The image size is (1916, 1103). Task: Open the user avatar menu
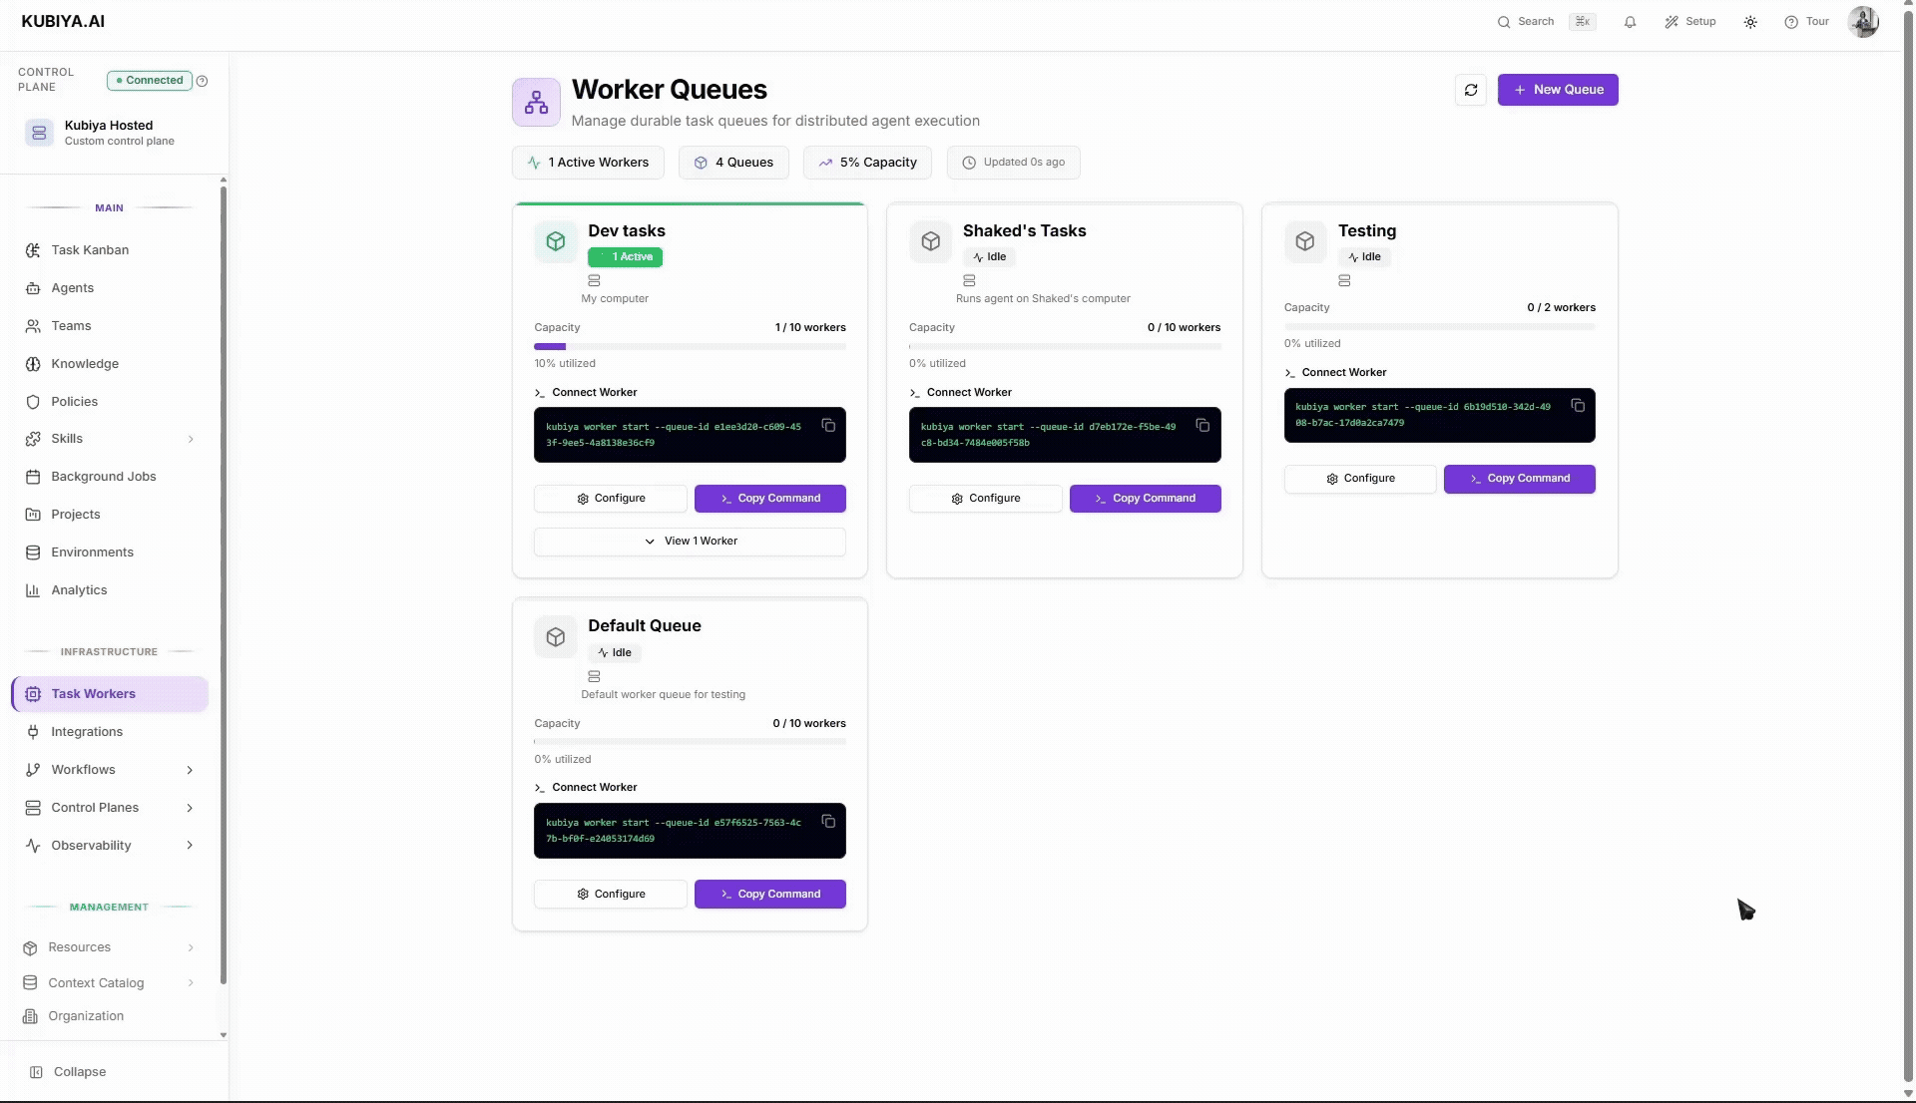coord(1863,21)
